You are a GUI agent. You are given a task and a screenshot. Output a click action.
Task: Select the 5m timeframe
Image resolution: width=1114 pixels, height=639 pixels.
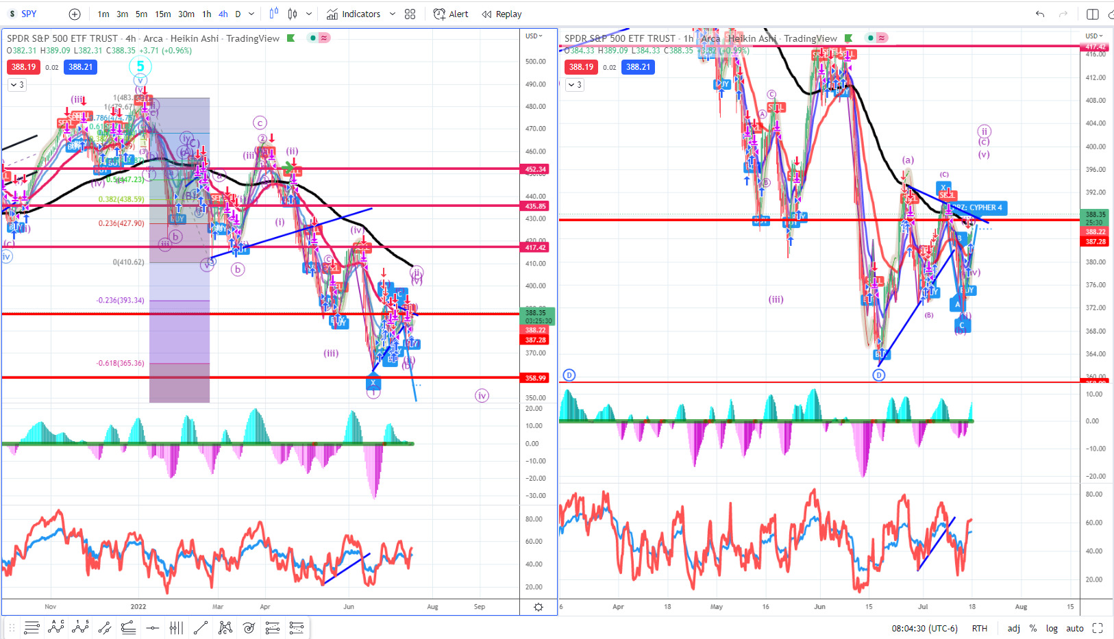(x=141, y=14)
